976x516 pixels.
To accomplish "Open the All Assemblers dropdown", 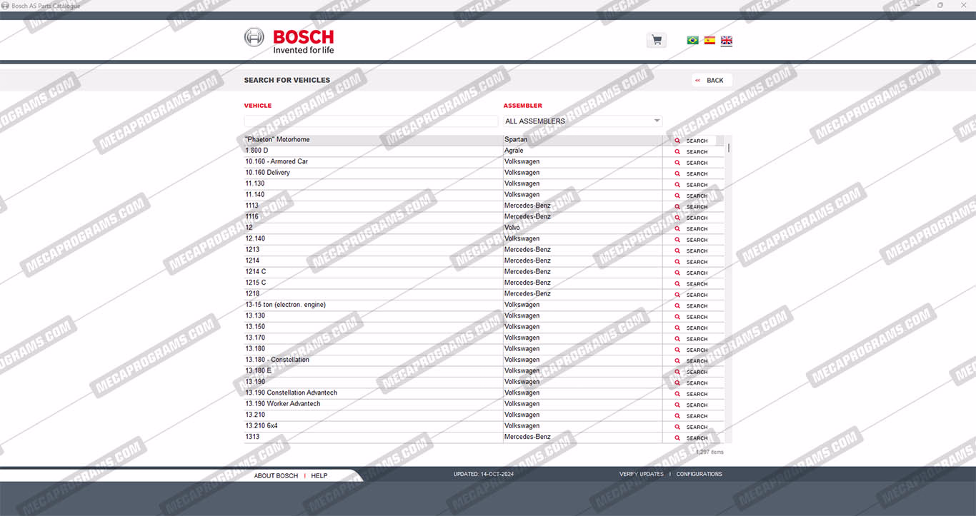I will click(583, 121).
